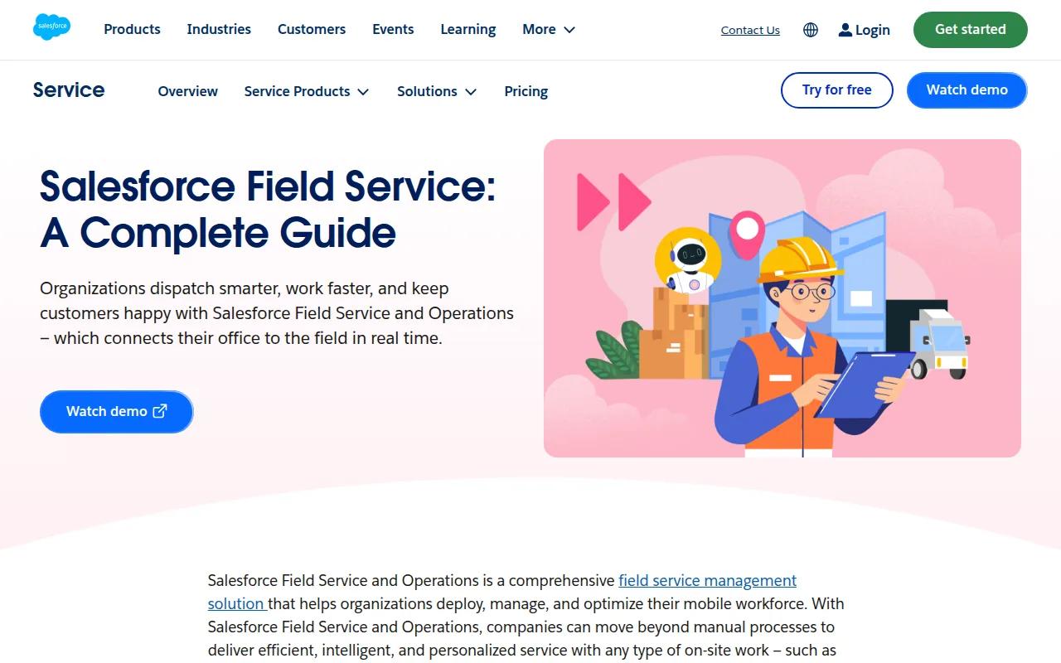
Task: Open the Industries menu
Action: [219, 29]
